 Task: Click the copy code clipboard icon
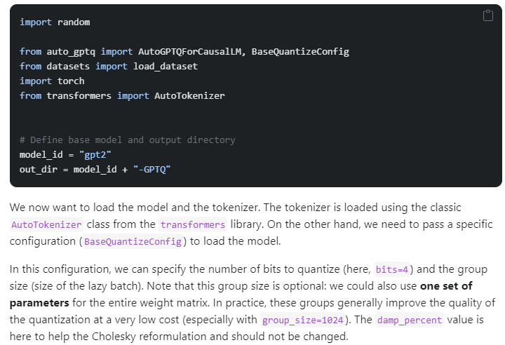pyautogui.click(x=488, y=16)
